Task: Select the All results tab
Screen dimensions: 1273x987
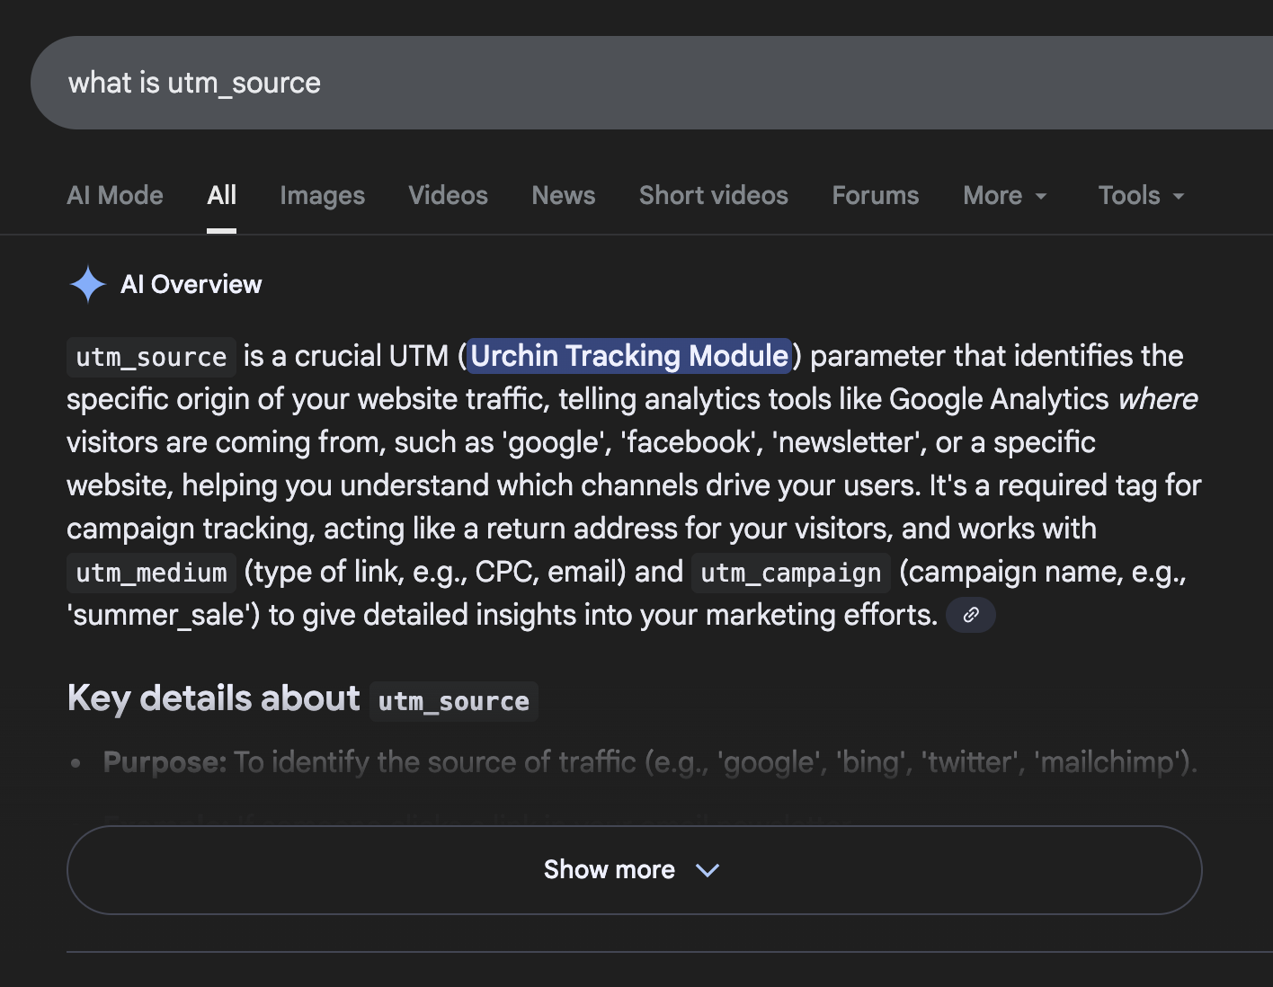Action: coord(221,196)
